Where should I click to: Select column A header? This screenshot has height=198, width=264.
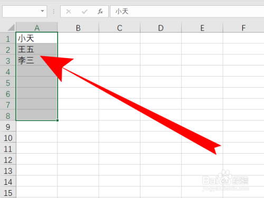coord(37,27)
